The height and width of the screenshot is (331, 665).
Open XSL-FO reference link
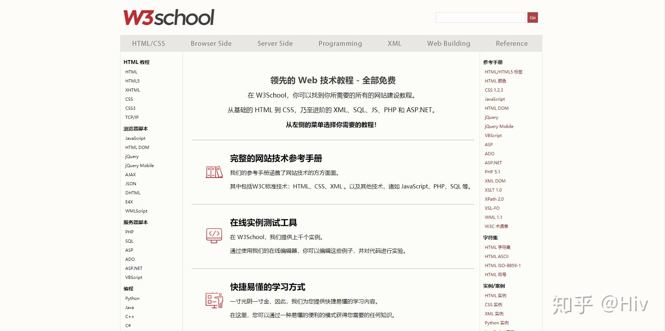[x=492, y=208]
